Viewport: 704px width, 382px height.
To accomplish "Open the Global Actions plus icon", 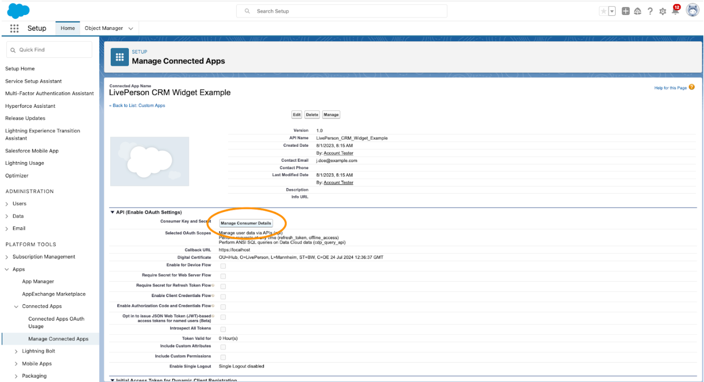I will coord(626,11).
